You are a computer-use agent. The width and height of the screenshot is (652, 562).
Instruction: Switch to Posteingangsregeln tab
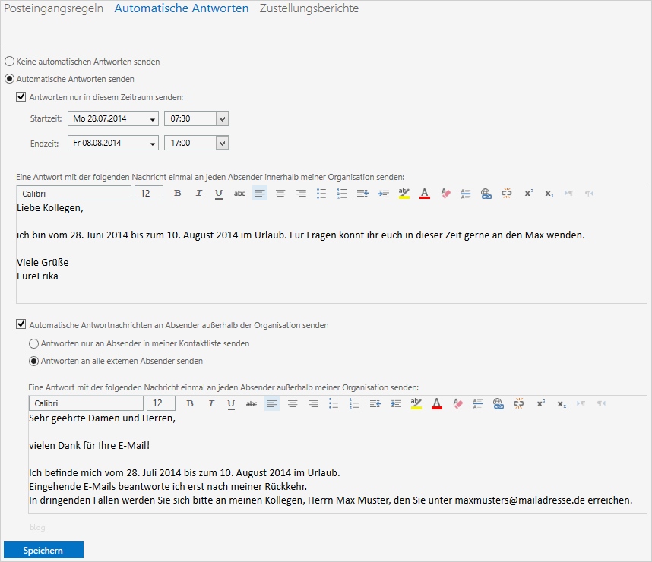(53, 8)
